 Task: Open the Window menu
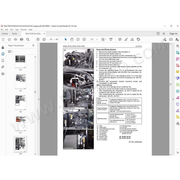click(x=24, y=30)
